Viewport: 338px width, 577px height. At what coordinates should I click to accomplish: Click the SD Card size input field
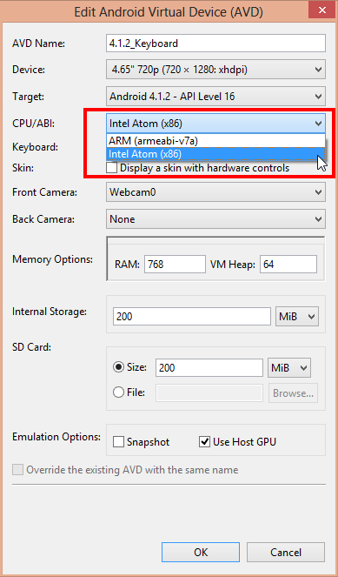coord(209,367)
